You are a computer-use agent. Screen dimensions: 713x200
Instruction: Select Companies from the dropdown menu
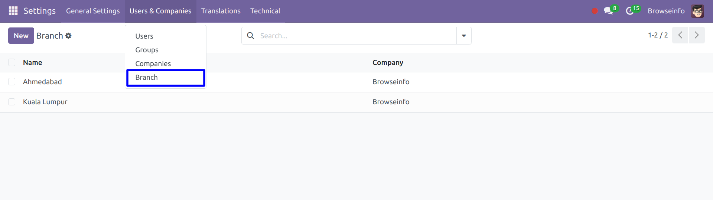[153, 63]
